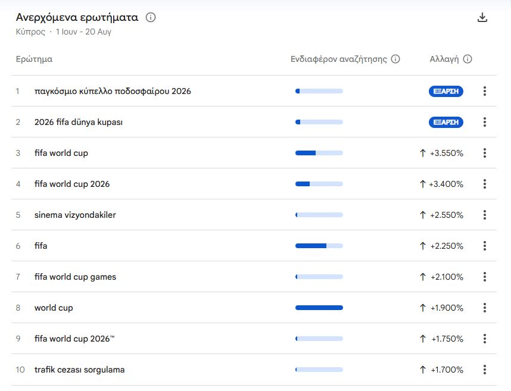
Task: Select query fifa in row 6
Action: coord(40,246)
